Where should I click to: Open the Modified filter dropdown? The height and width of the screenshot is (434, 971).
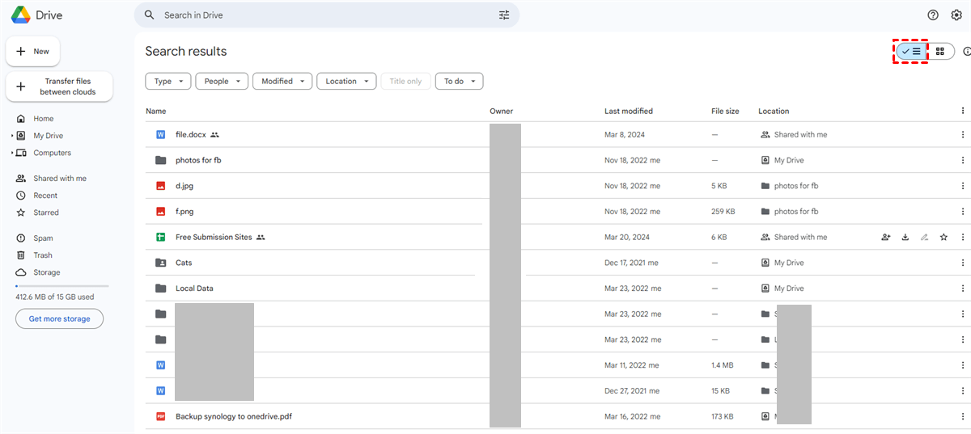(282, 81)
